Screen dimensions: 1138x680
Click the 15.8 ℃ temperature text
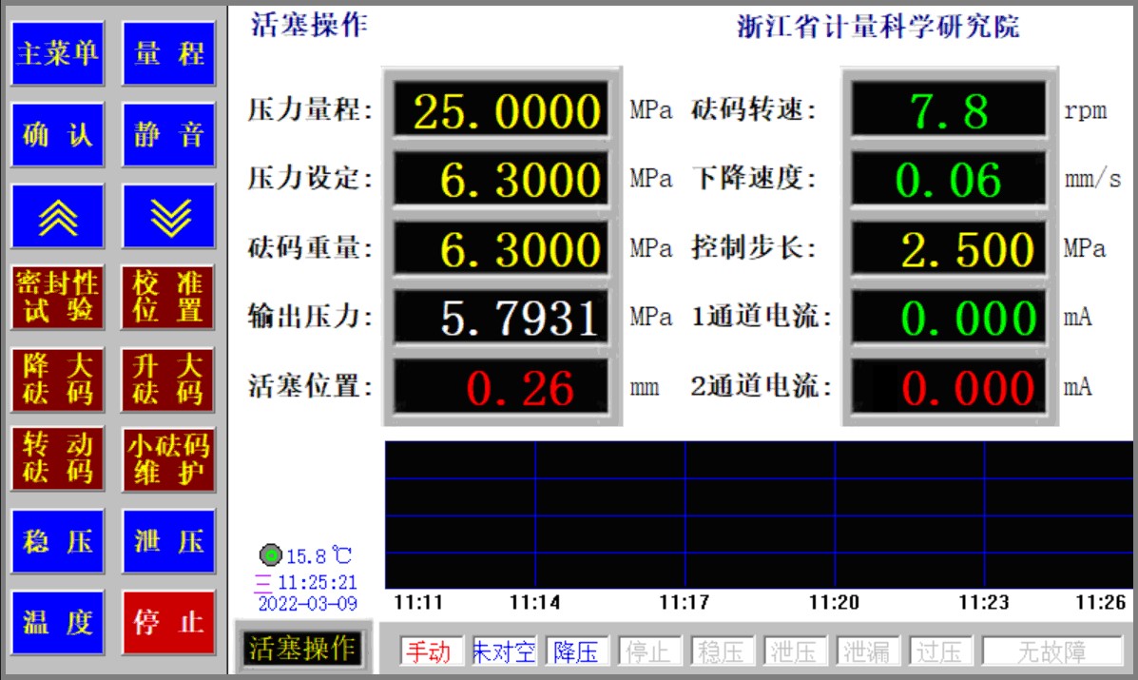pyautogui.click(x=319, y=556)
